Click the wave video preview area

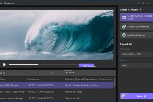(x=57, y=35)
